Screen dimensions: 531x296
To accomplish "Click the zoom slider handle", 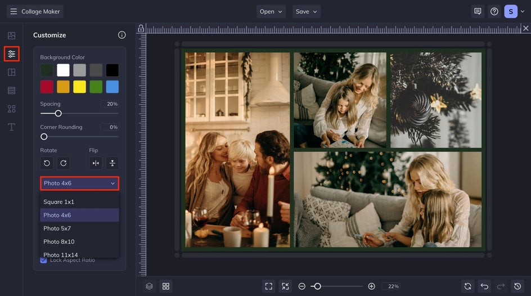I will [317, 286].
